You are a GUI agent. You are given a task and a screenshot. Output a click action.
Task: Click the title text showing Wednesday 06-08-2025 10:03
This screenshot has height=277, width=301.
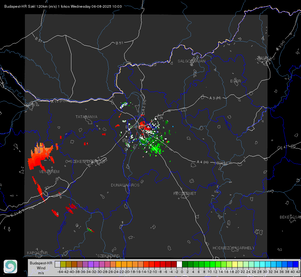click(96, 6)
